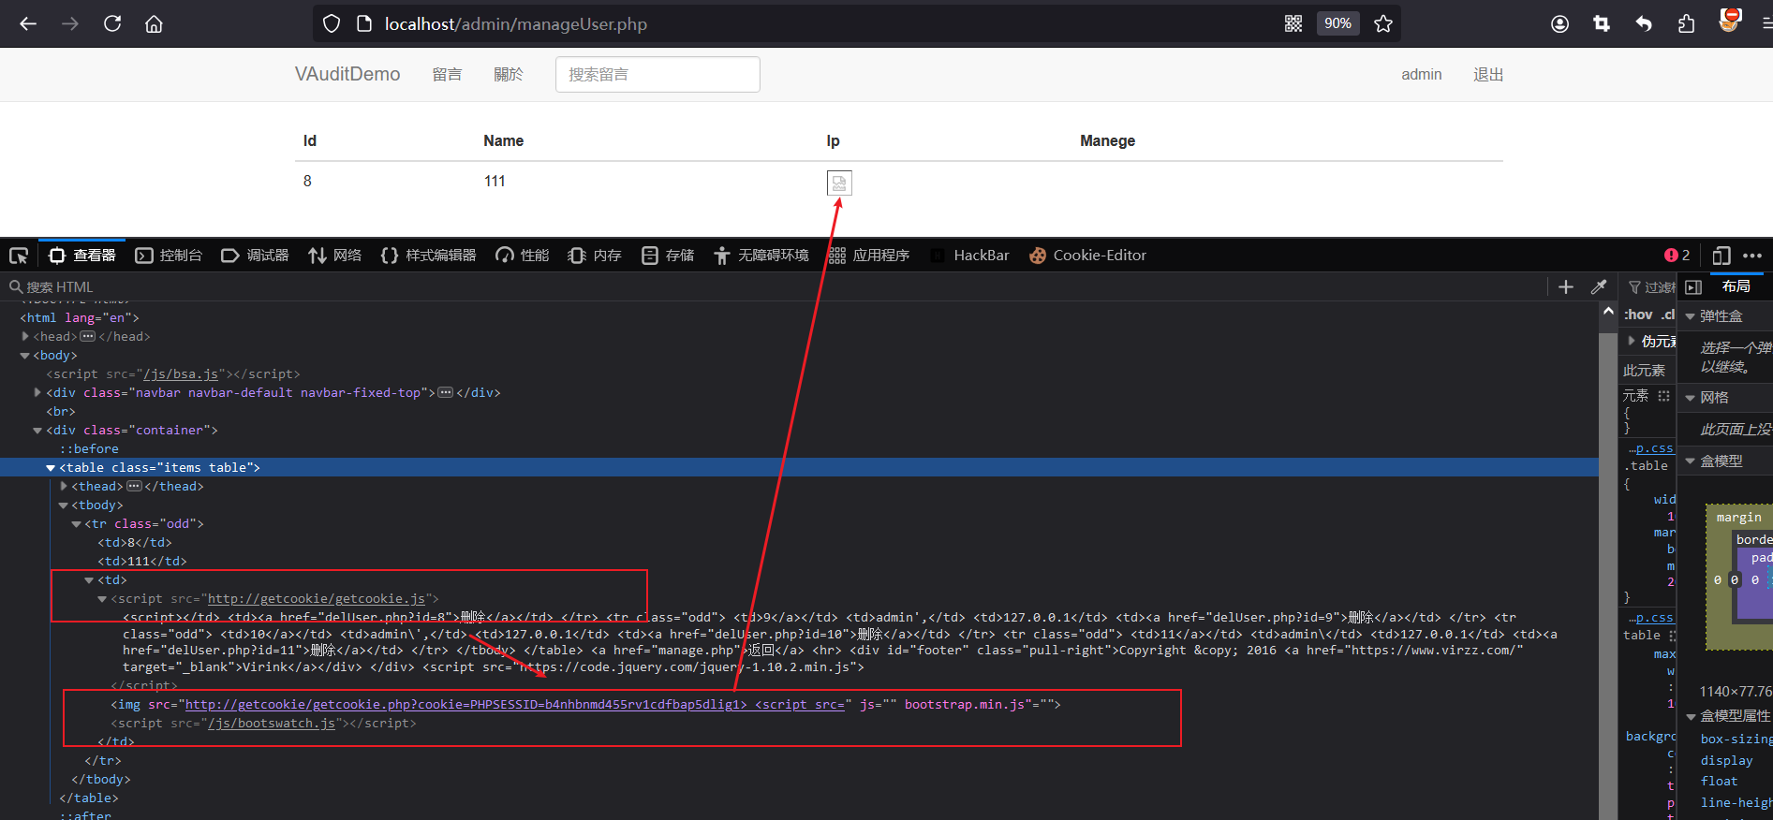Collapse the 盒模型属性 properties section
Screen dimensions: 1773x820
click(x=1692, y=716)
